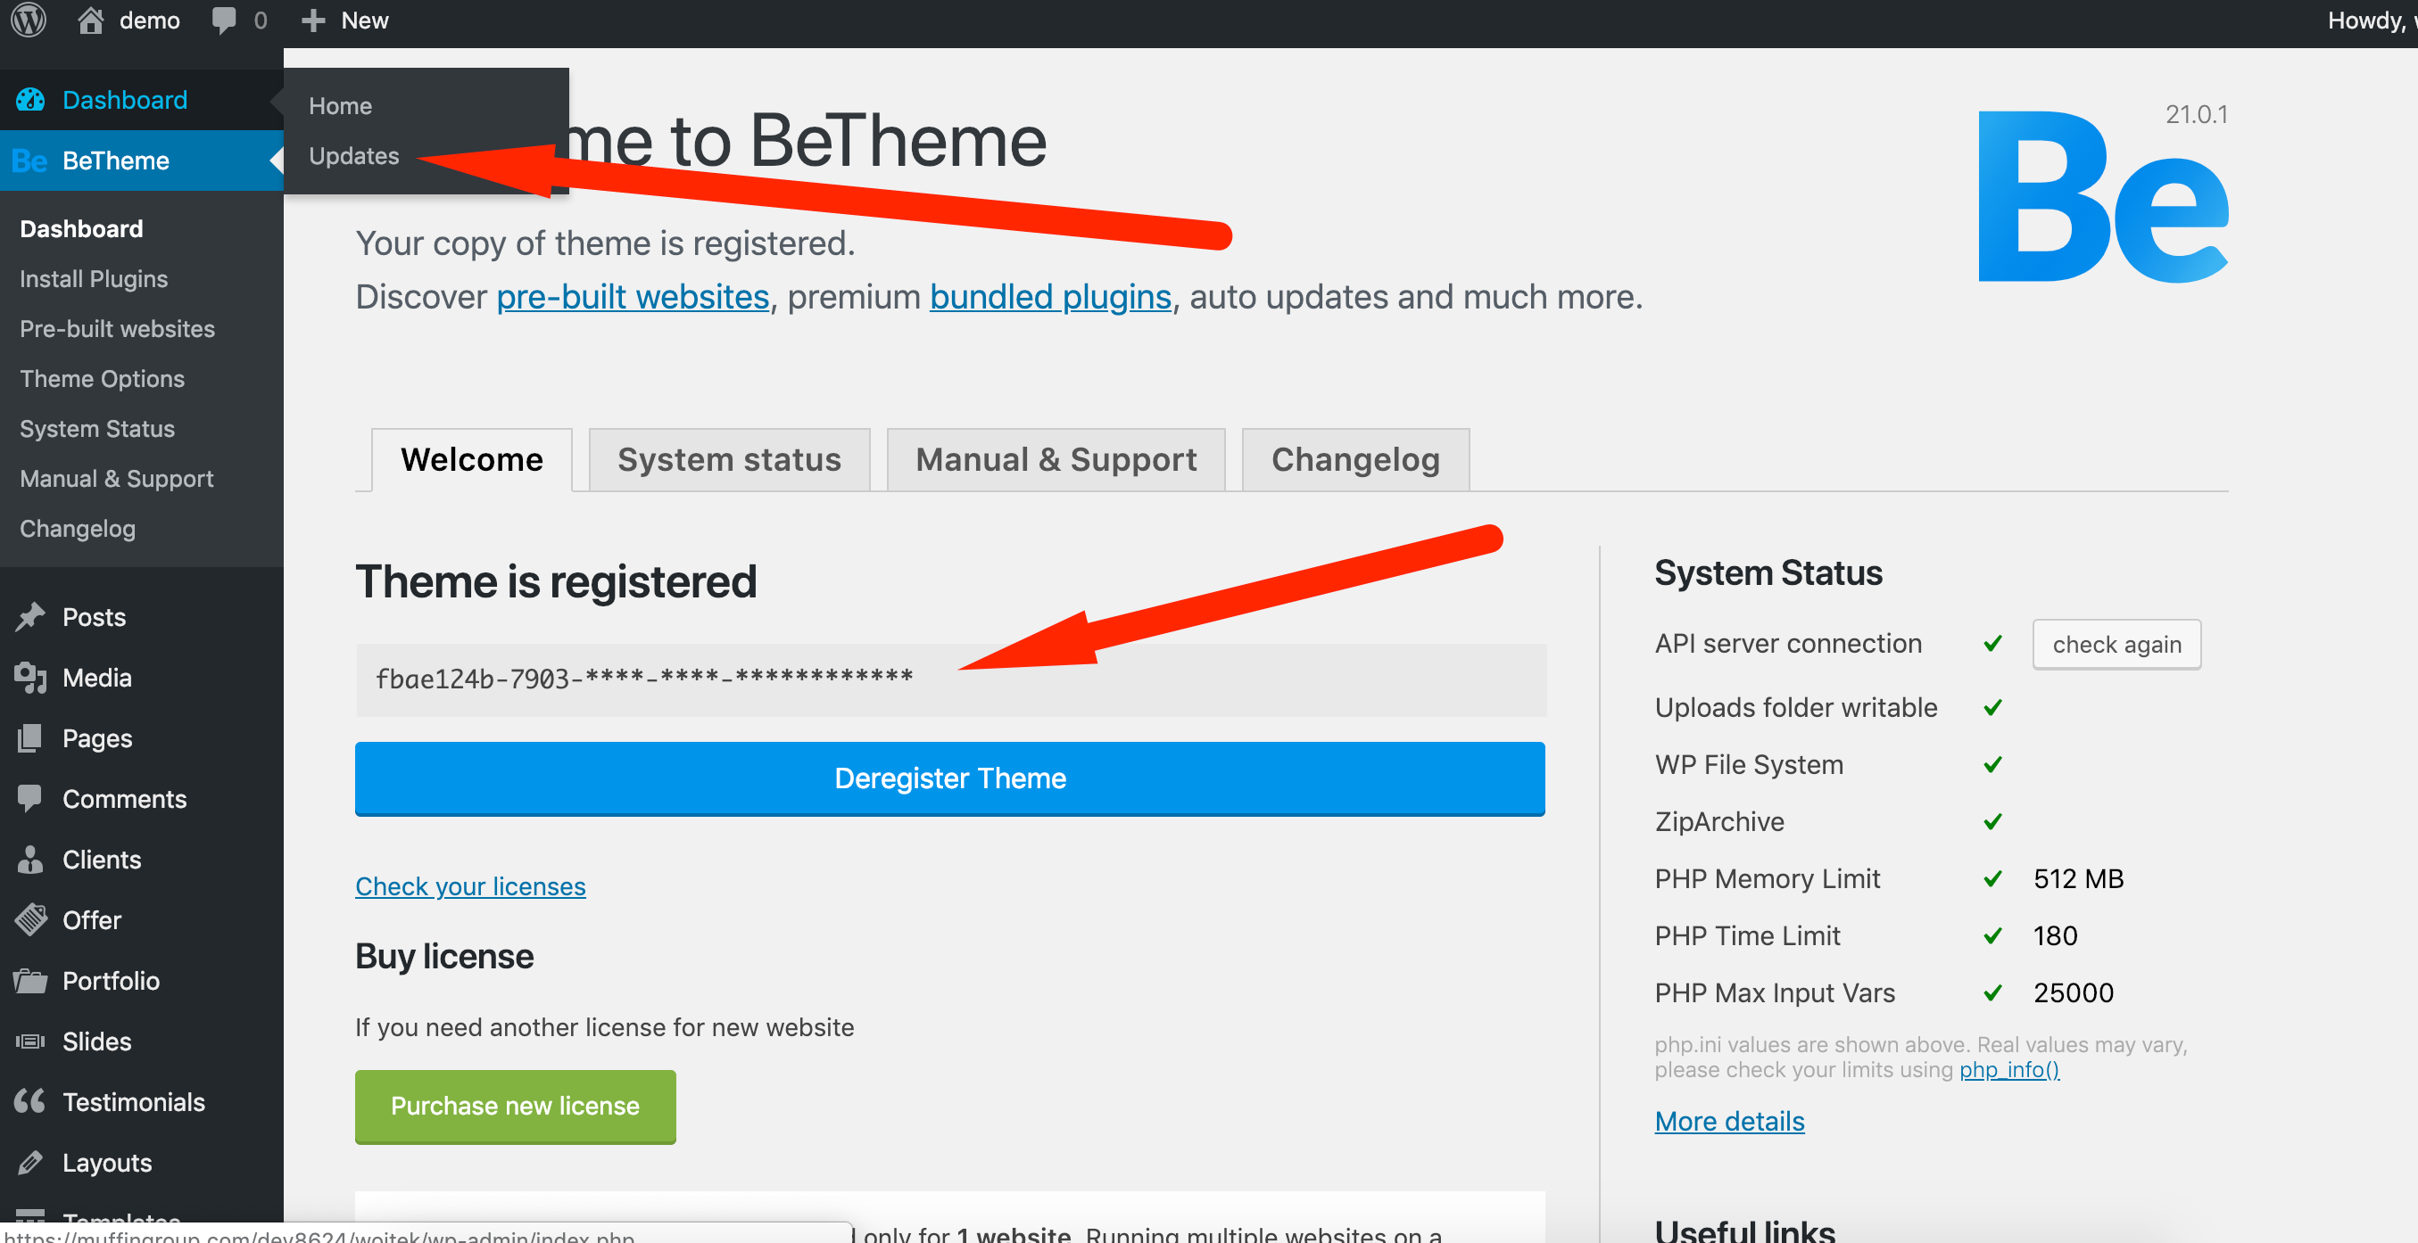Screen dimensions: 2418x1243
Task: Click the registered license key field
Action: (950, 679)
